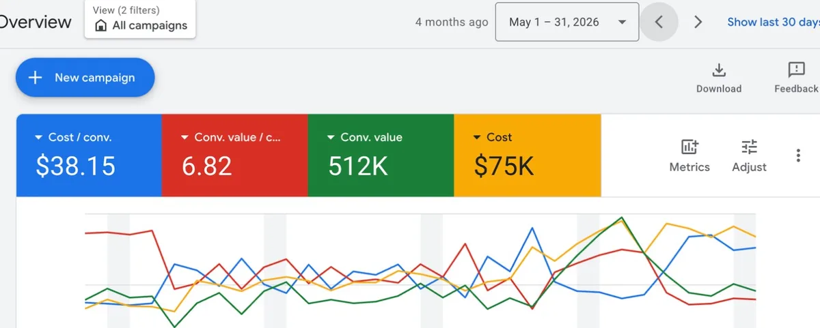Go to next date period arrow
The width and height of the screenshot is (820, 328).
(x=698, y=22)
